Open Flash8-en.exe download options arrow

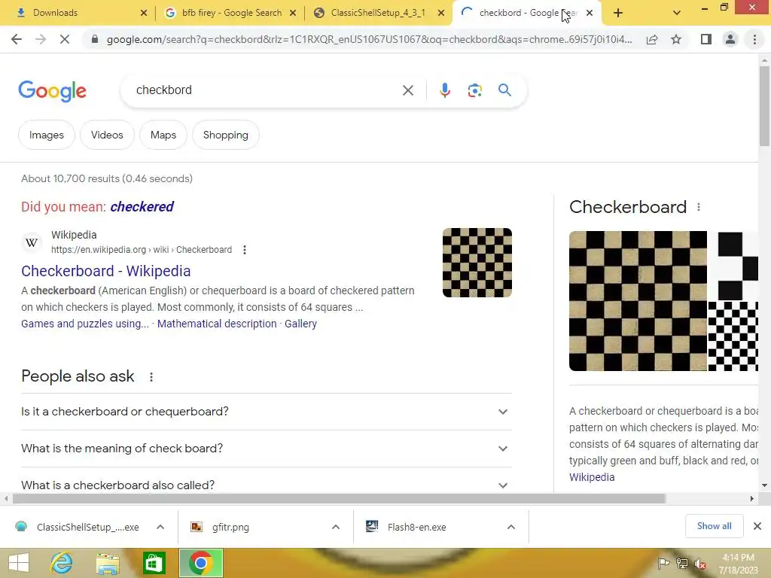pyautogui.click(x=511, y=527)
